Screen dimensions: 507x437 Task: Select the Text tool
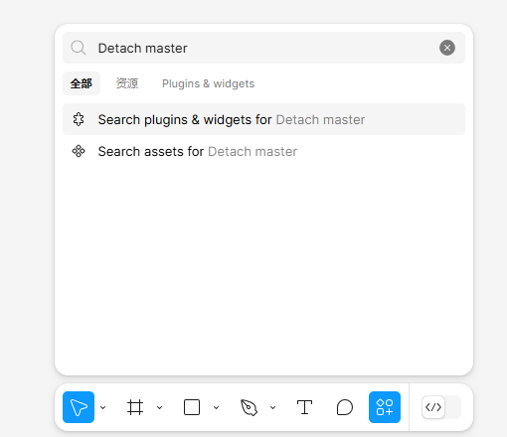304,407
